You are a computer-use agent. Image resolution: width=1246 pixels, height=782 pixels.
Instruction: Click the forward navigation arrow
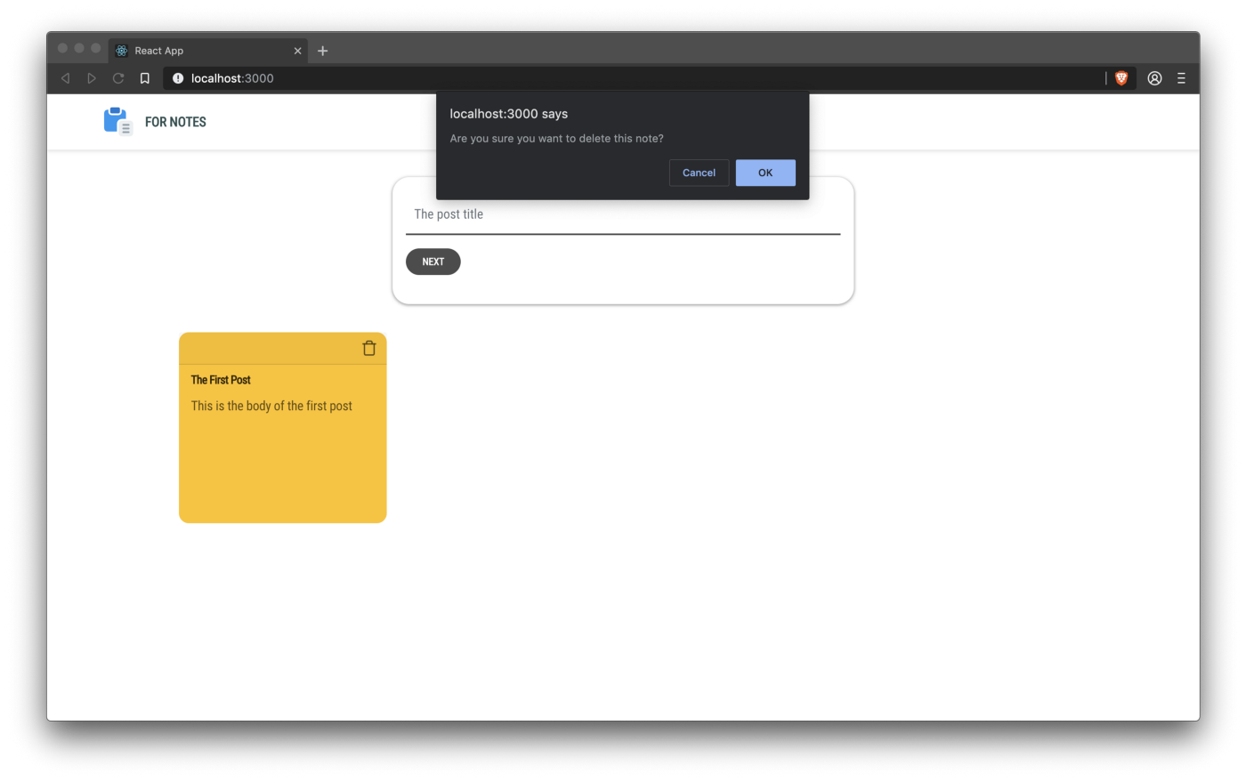[92, 78]
